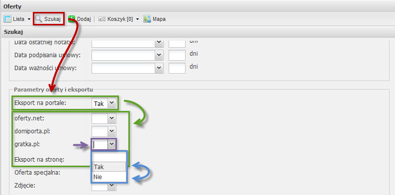The width and height of the screenshot is (395, 195).
Task: Open the domiporta.pl dropdown arrow
Action: (111, 131)
